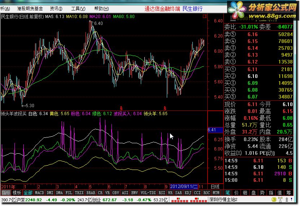Click the 2012/09/11 date marker on time axis
Image resolution: width=300 pixels, height=206 pixels.
(x=184, y=186)
